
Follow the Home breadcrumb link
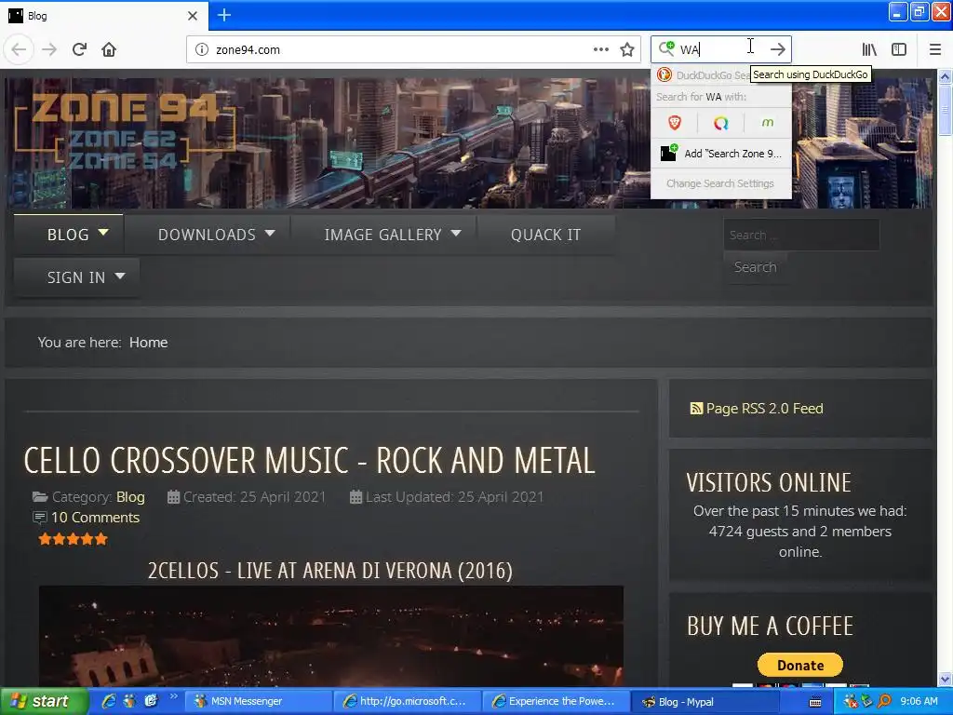(148, 343)
